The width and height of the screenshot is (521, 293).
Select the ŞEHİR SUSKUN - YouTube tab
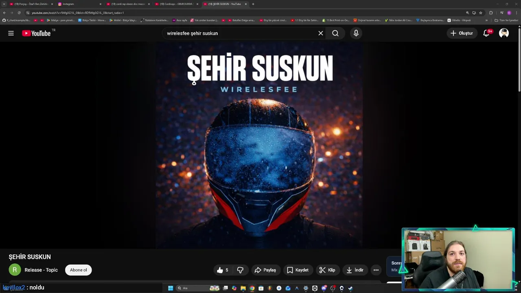click(225, 4)
